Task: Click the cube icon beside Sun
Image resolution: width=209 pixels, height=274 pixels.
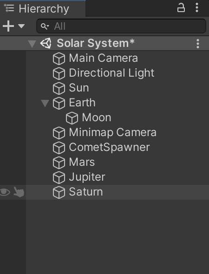Action: coord(59,88)
